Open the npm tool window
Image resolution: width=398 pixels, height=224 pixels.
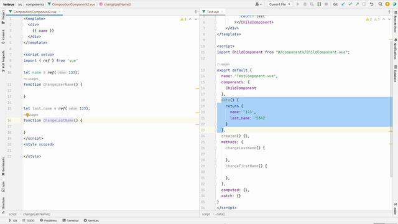[3, 187]
